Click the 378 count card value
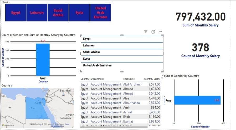 pos(201,47)
